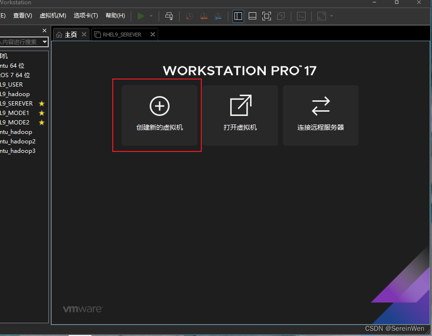Toggle favorite star on L9_SEREVER

[42, 104]
